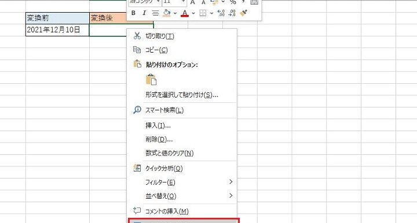Click the percent style icon

tap(233, 2)
